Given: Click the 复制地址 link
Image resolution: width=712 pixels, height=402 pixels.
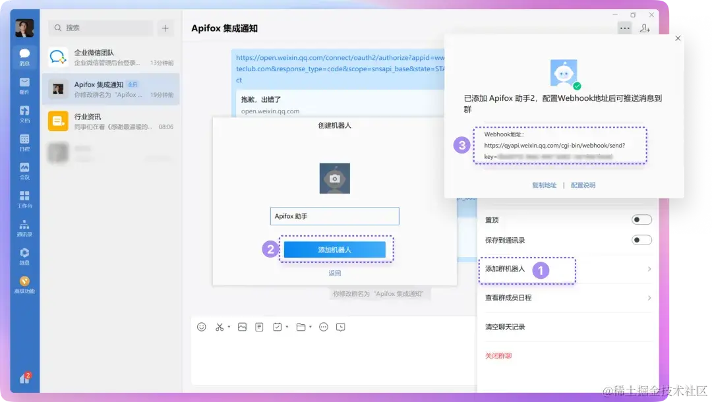Looking at the screenshot, I should (x=545, y=185).
